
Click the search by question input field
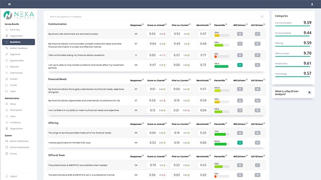[154, 16]
